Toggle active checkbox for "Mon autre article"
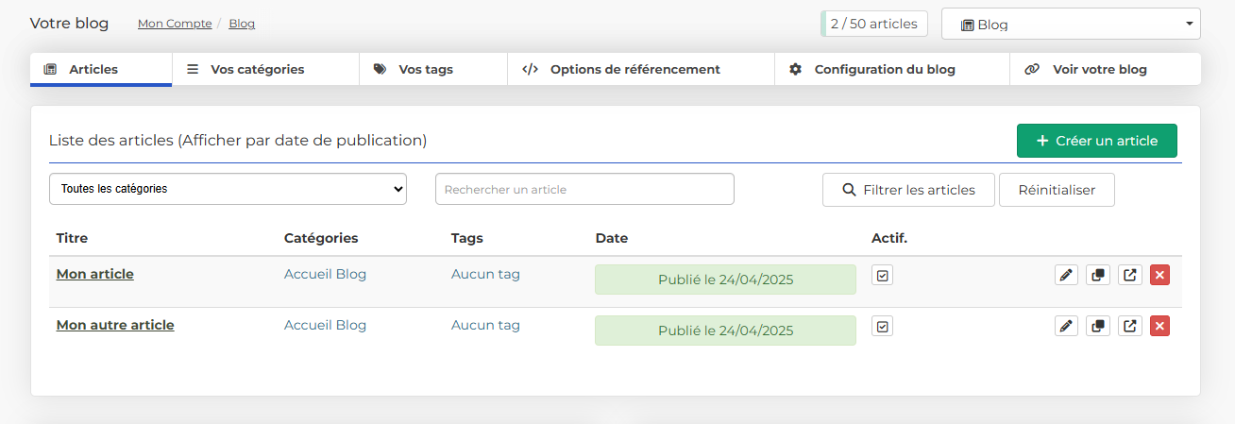The image size is (1235, 424). click(x=882, y=326)
